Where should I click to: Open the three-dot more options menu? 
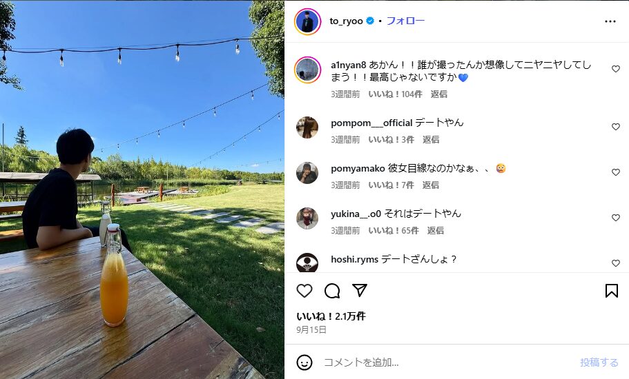click(610, 21)
